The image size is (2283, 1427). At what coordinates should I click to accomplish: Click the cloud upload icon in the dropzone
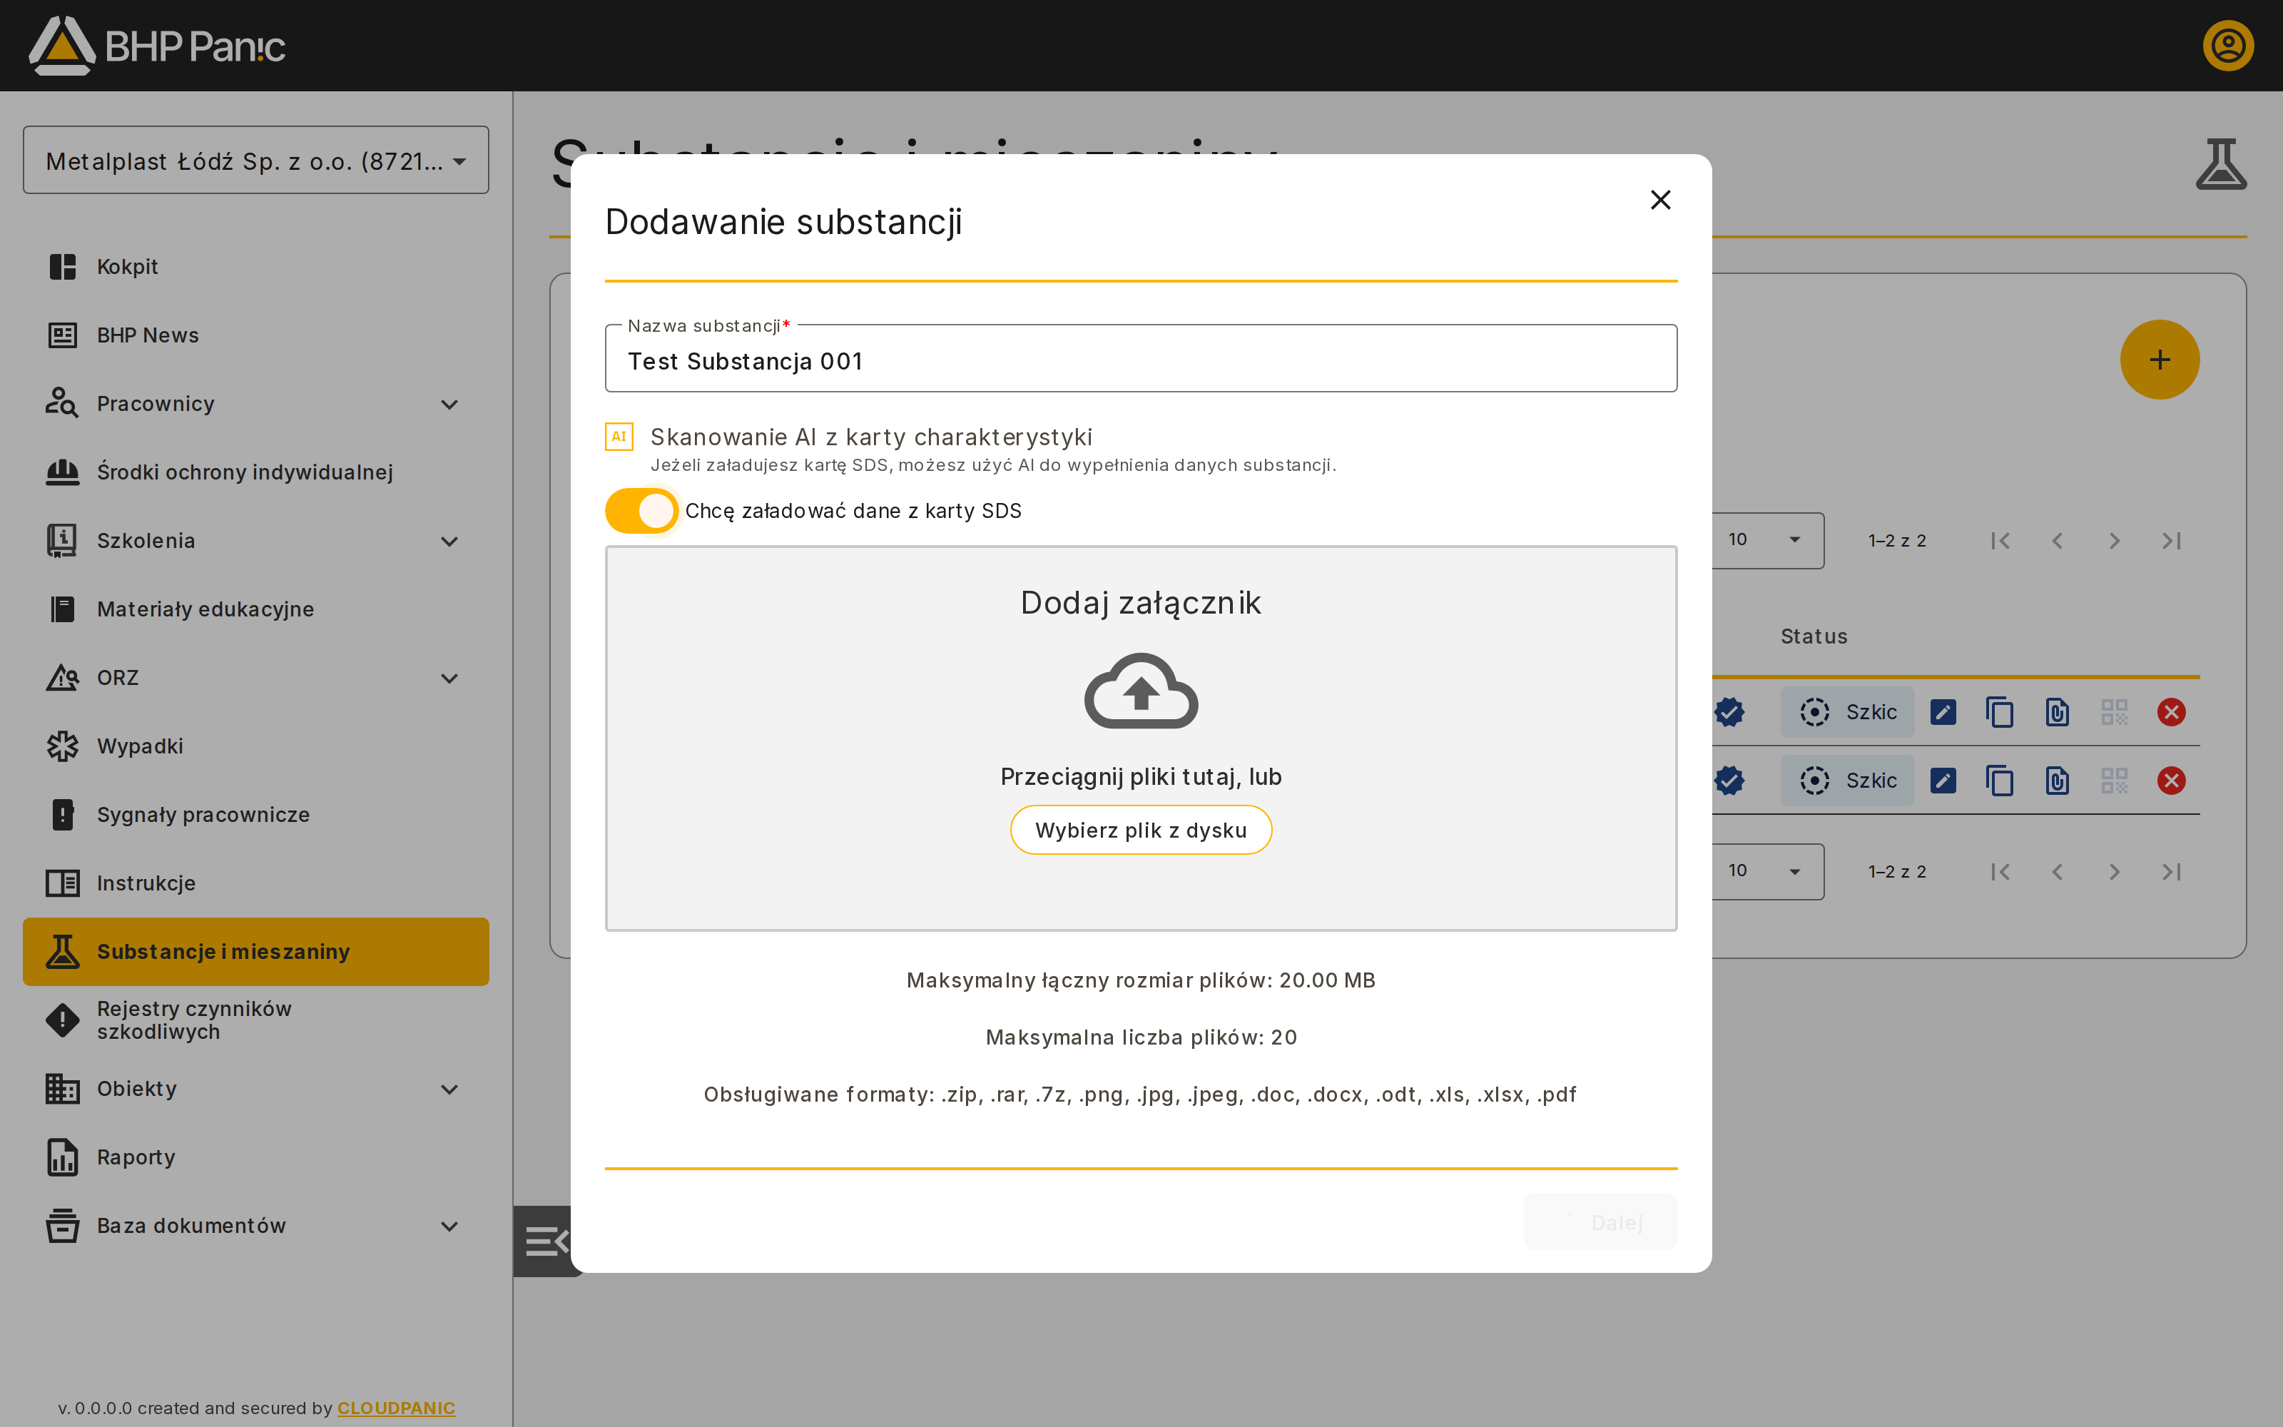pyautogui.click(x=1141, y=691)
